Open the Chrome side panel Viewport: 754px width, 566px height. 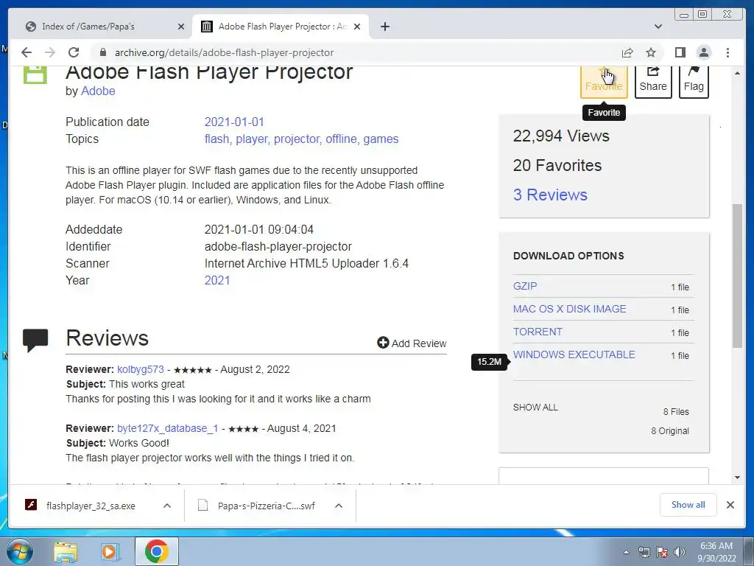[680, 52]
